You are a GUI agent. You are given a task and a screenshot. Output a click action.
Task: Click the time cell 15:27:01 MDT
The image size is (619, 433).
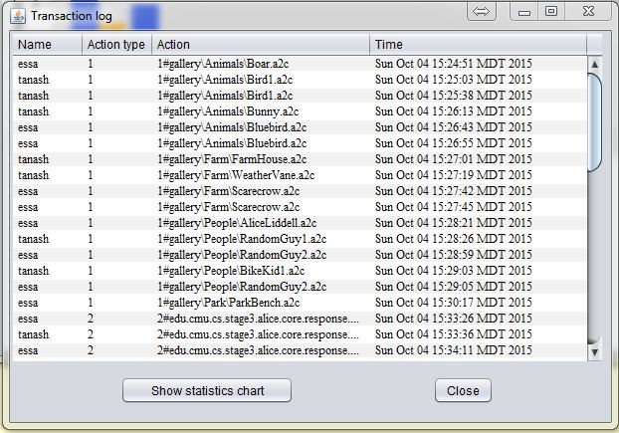[453, 159]
